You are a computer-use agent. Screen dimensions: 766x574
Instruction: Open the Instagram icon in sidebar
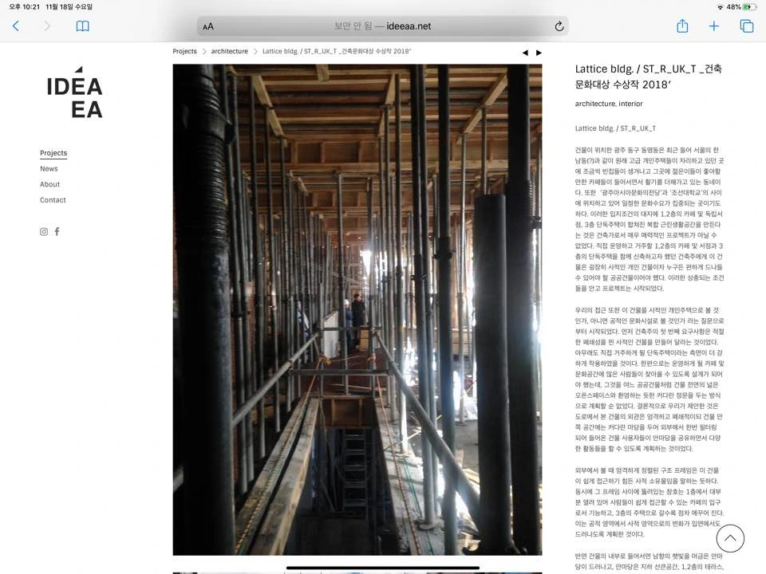coord(44,232)
